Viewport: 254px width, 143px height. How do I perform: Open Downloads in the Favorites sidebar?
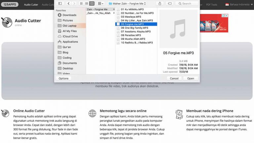pos(69,15)
